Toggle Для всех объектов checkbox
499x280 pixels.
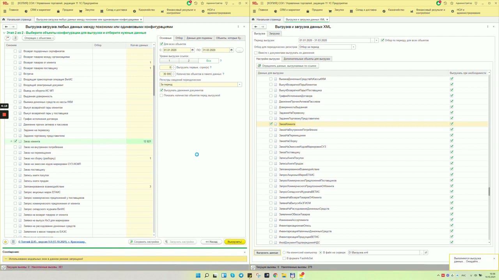(x=161, y=44)
